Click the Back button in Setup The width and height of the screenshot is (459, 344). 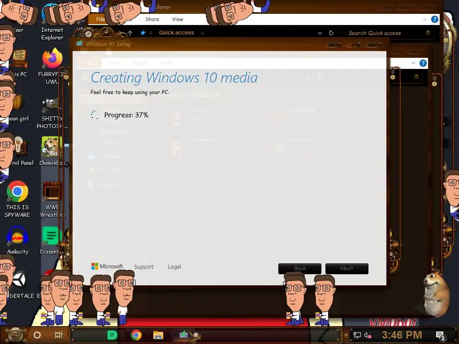[x=300, y=269]
